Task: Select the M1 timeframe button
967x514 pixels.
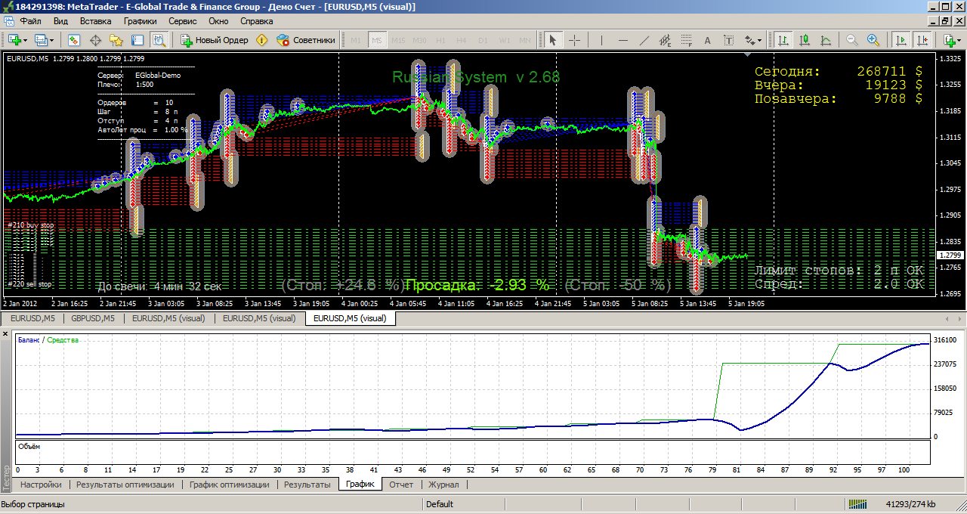Action: (356, 40)
